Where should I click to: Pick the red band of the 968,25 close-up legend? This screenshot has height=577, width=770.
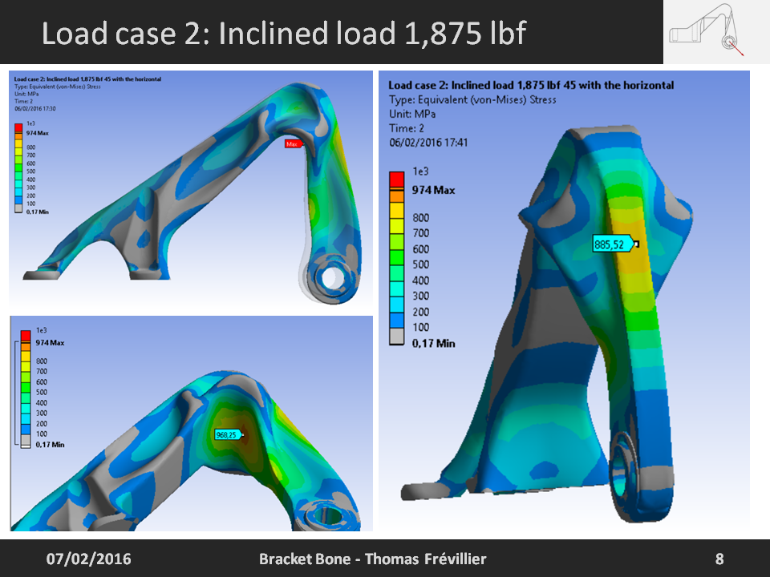26,335
